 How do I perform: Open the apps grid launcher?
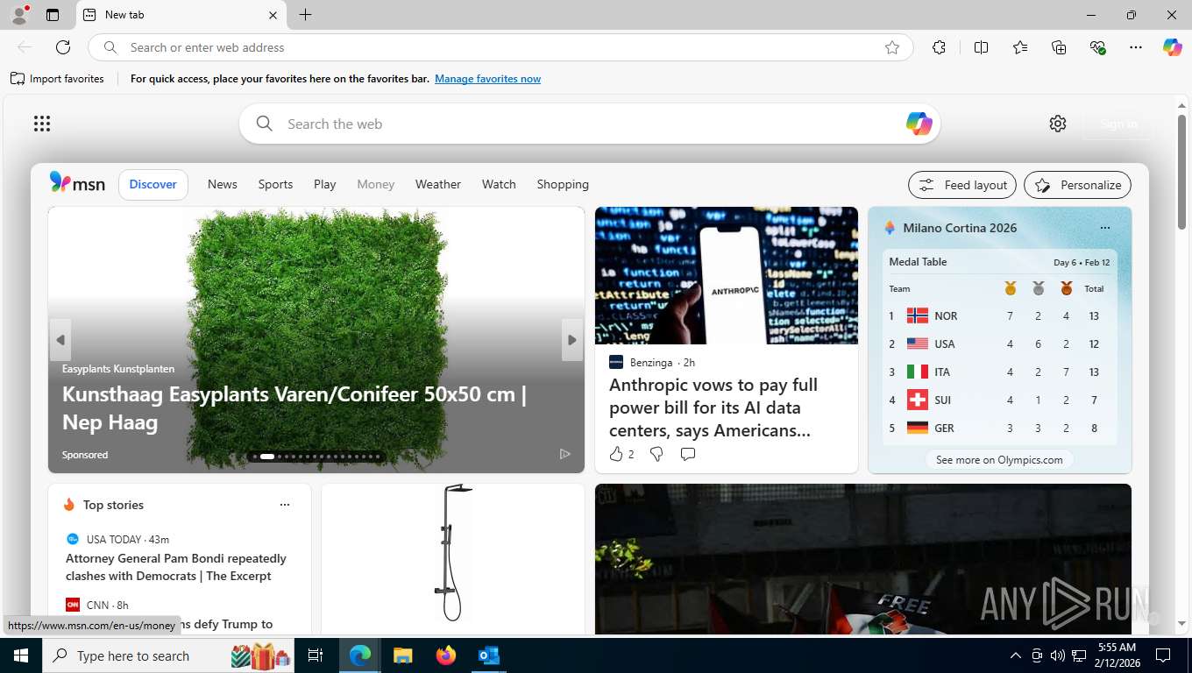[42, 124]
